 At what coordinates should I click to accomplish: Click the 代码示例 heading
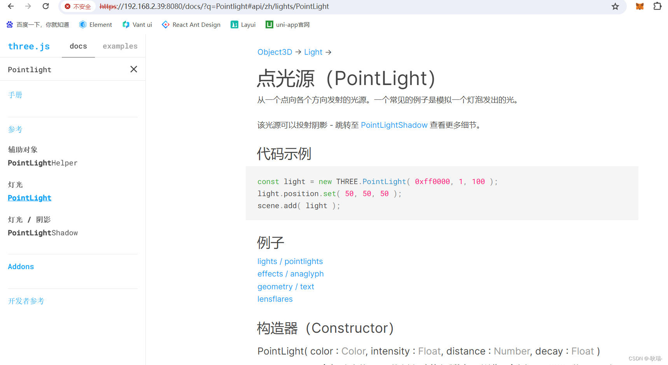pyautogui.click(x=284, y=154)
